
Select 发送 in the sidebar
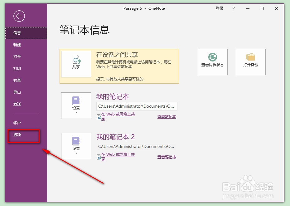[26, 104]
